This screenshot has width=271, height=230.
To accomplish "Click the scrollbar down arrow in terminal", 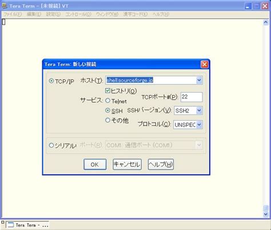I will coord(266,214).
